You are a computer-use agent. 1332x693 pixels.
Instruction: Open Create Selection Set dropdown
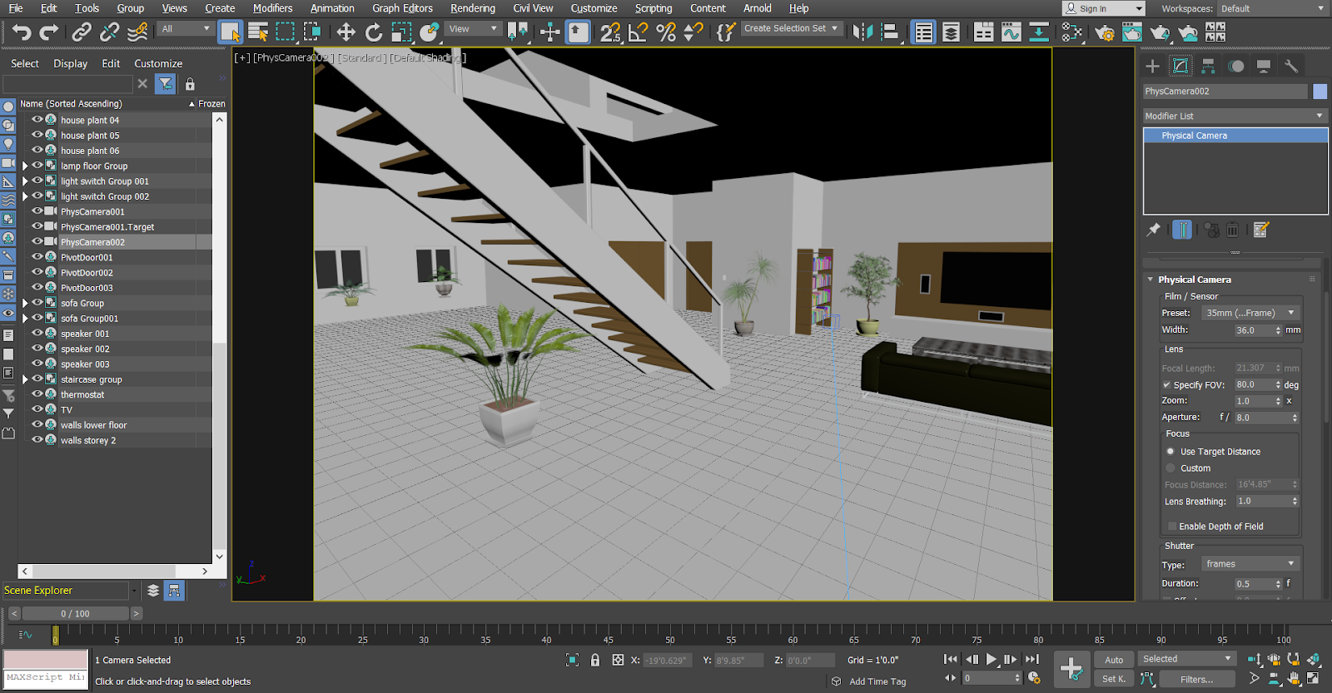(x=791, y=28)
